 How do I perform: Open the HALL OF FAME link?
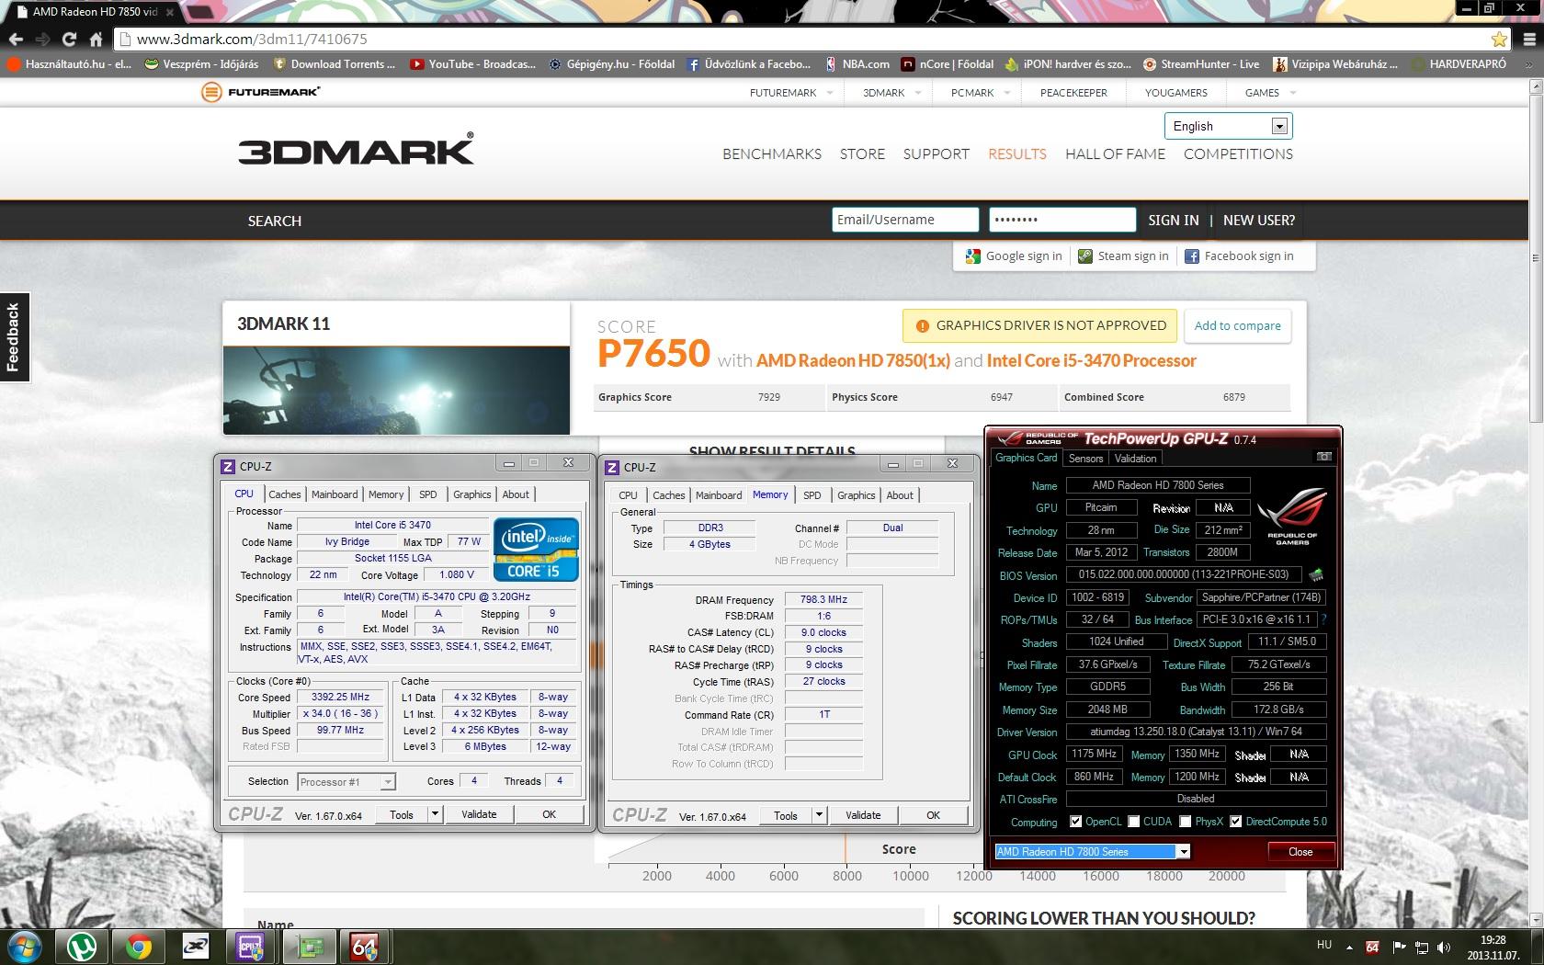[x=1115, y=153]
